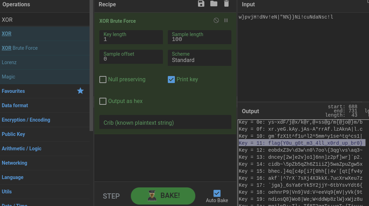This screenshot has width=369, height=206.
Task: Turn off the Auto Bake checkbox
Action: (217, 193)
